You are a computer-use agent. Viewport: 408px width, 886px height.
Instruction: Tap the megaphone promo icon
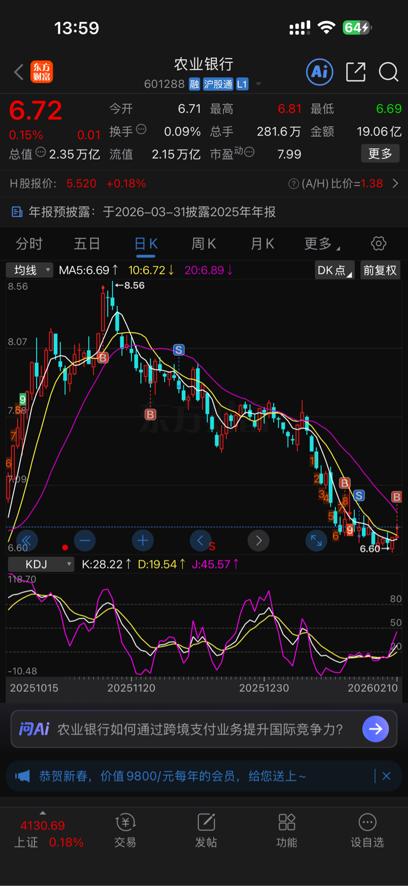point(22,776)
